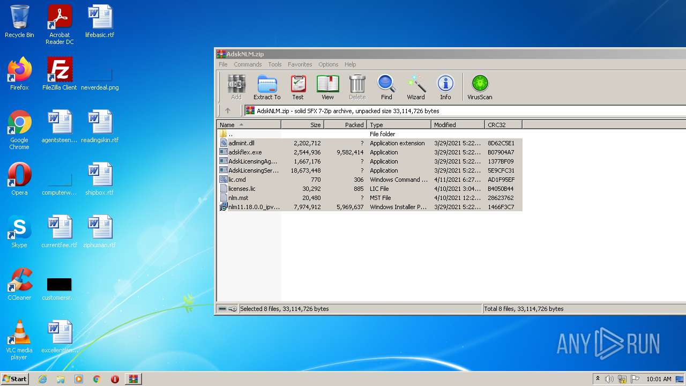Select the nlm.mst file
This screenshot has height=386, width=686.
[369, 198]
